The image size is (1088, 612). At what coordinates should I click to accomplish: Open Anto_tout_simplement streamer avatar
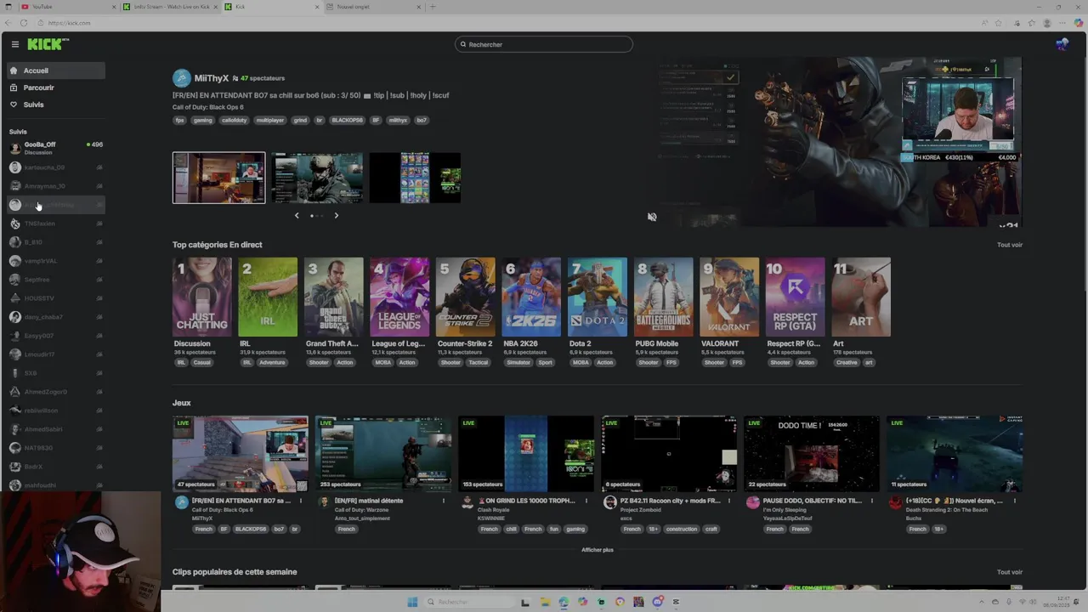pos(324,502)
